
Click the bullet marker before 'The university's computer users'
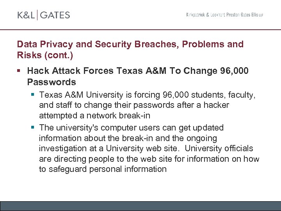point(33,128)
